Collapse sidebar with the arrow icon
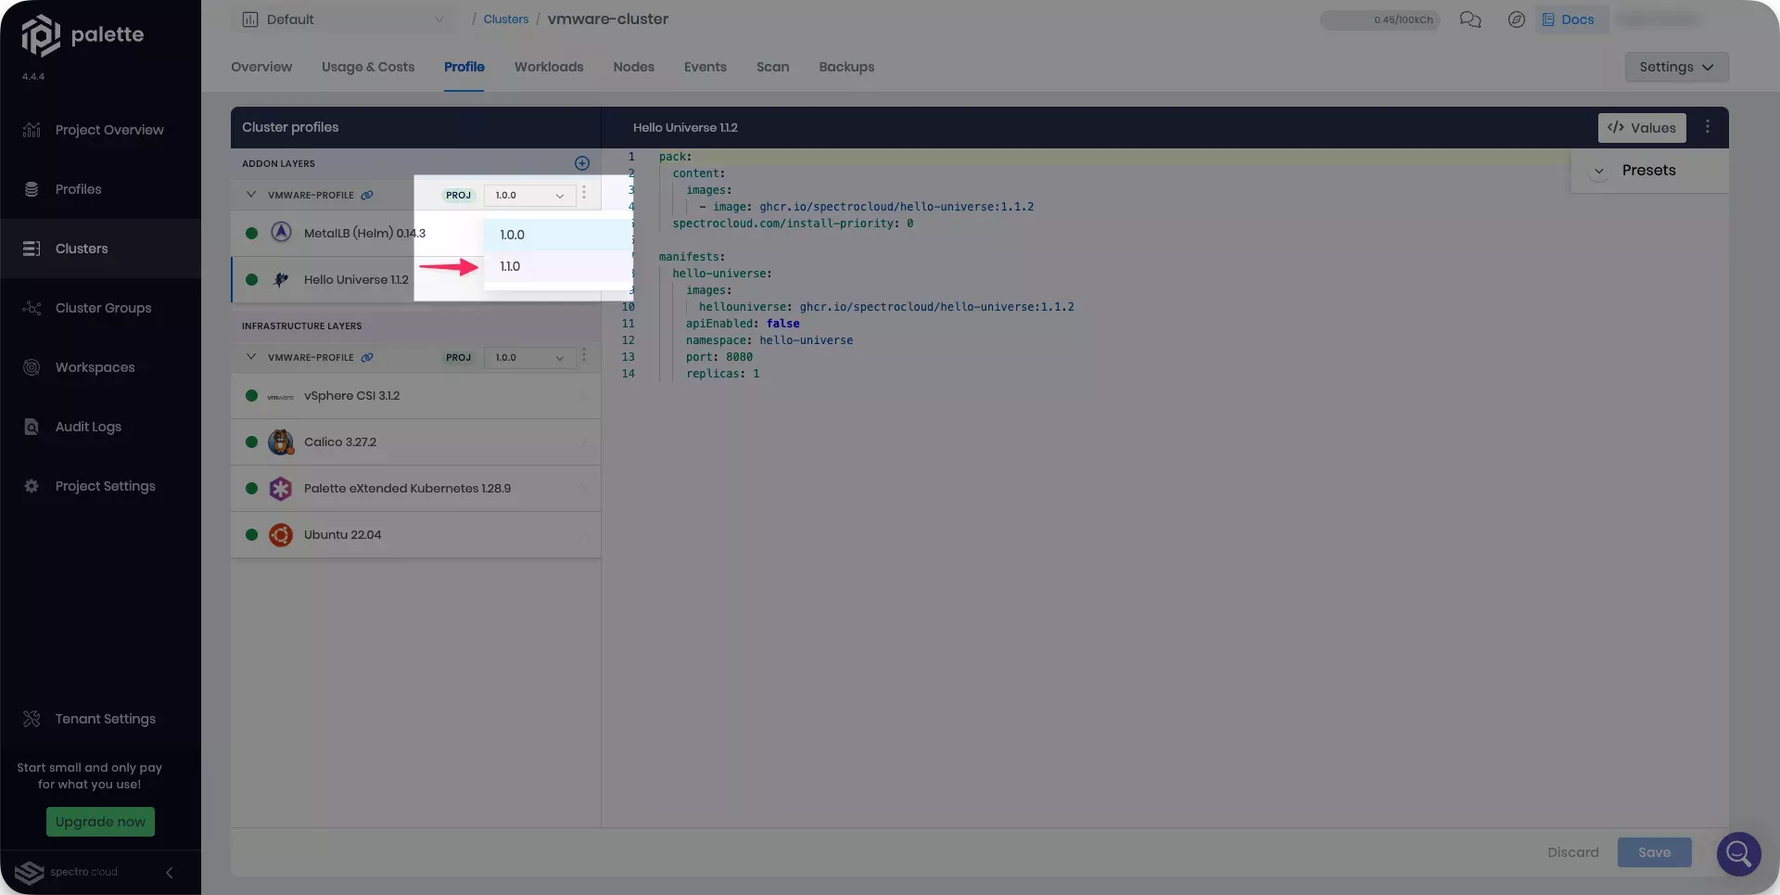 (169, 873)
